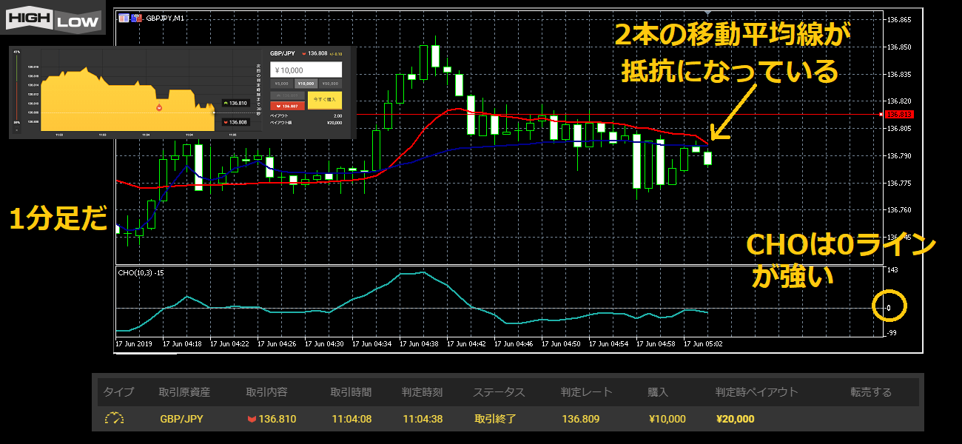Click the green up 136.810 price tag
The image size is (962, 444).
point(235,103)
